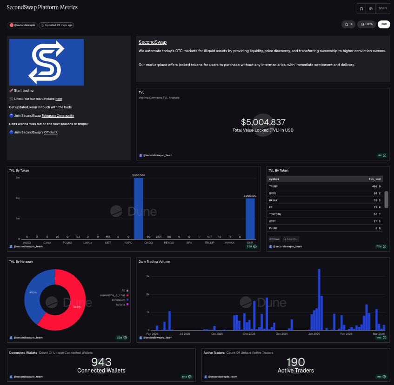
Task: Click the Telegram icon under Daily Trading Volume
Action: point(140,338)
